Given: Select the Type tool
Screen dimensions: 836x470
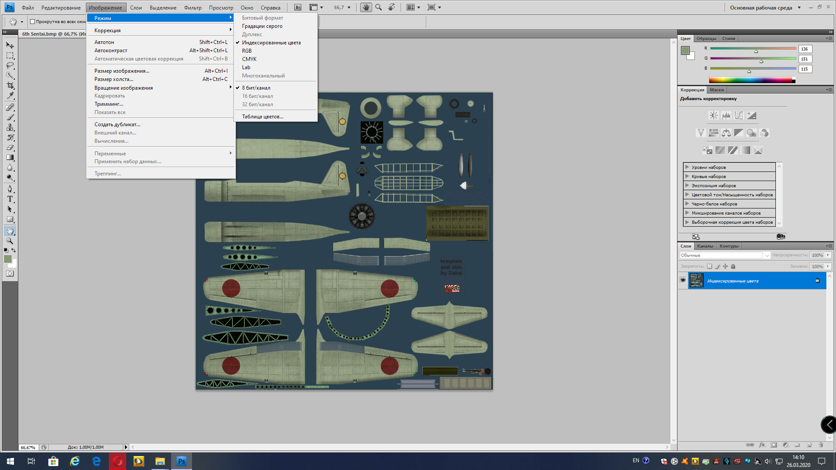Looking at the screenshot, I should (x=10, y=199).
